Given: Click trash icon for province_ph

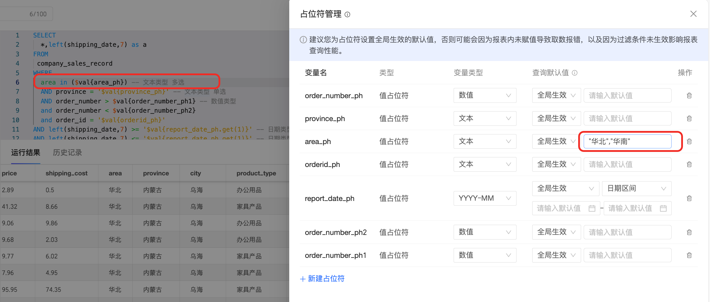Looking at the screenshot, I should [689, 118].
